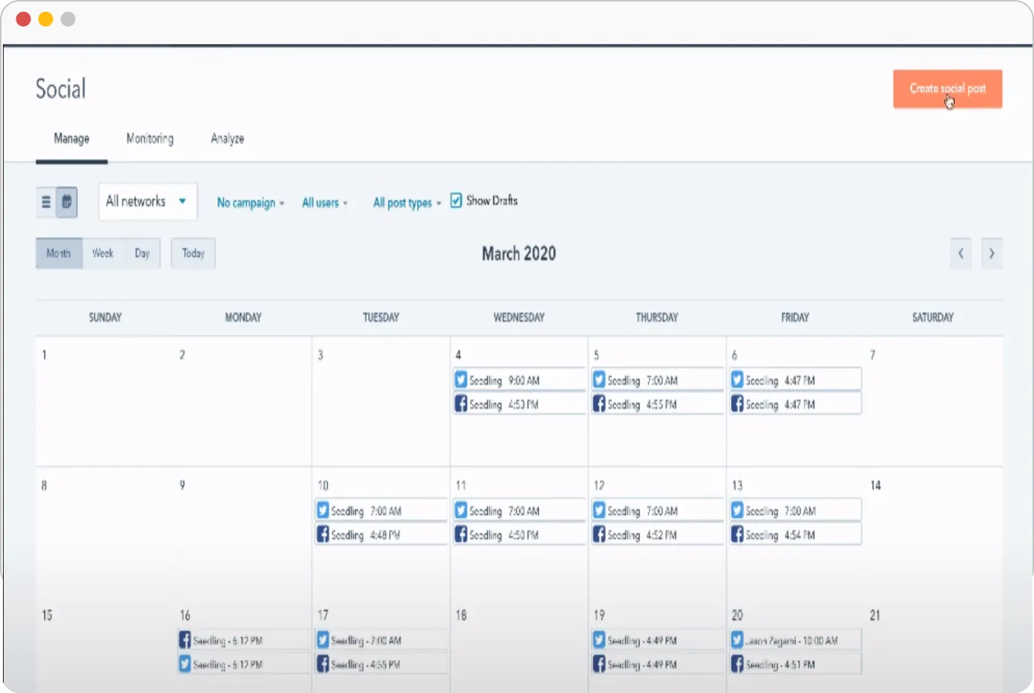Open Twitter Jason Zagami post 10:00 AM

tap(795, 640)
